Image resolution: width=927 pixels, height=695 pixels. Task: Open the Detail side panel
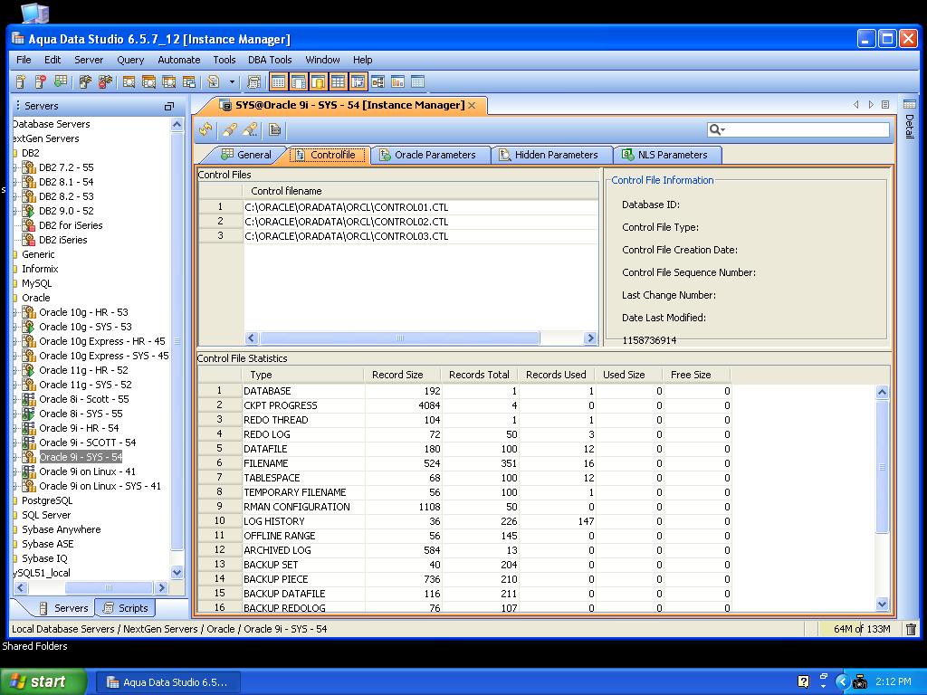[909, 120]
